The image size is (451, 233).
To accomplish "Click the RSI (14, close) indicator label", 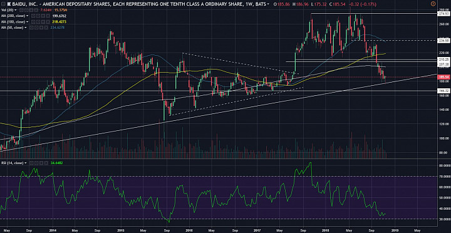I will (12, 163).
